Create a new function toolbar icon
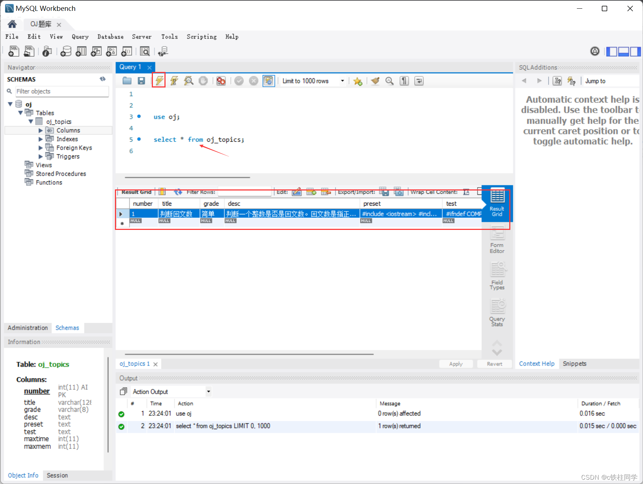The width and height of the screenshot is (643, 484). (x=127, y=51)
